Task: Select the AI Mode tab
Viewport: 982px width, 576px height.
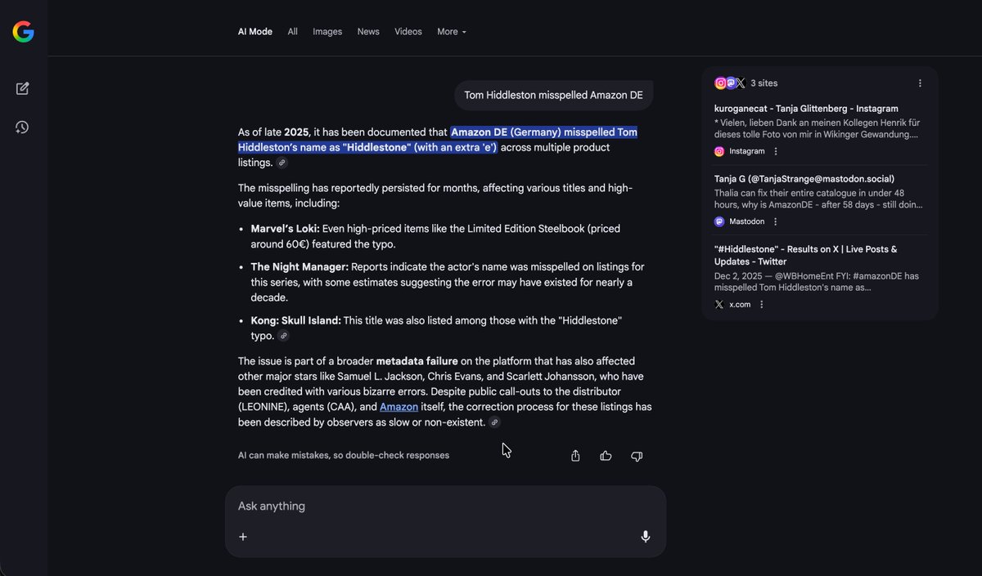Action: pos(255,32)
